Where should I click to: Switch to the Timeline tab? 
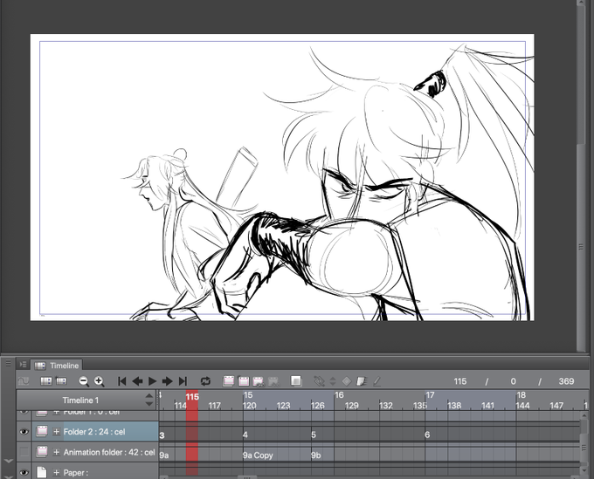(57, 366)
